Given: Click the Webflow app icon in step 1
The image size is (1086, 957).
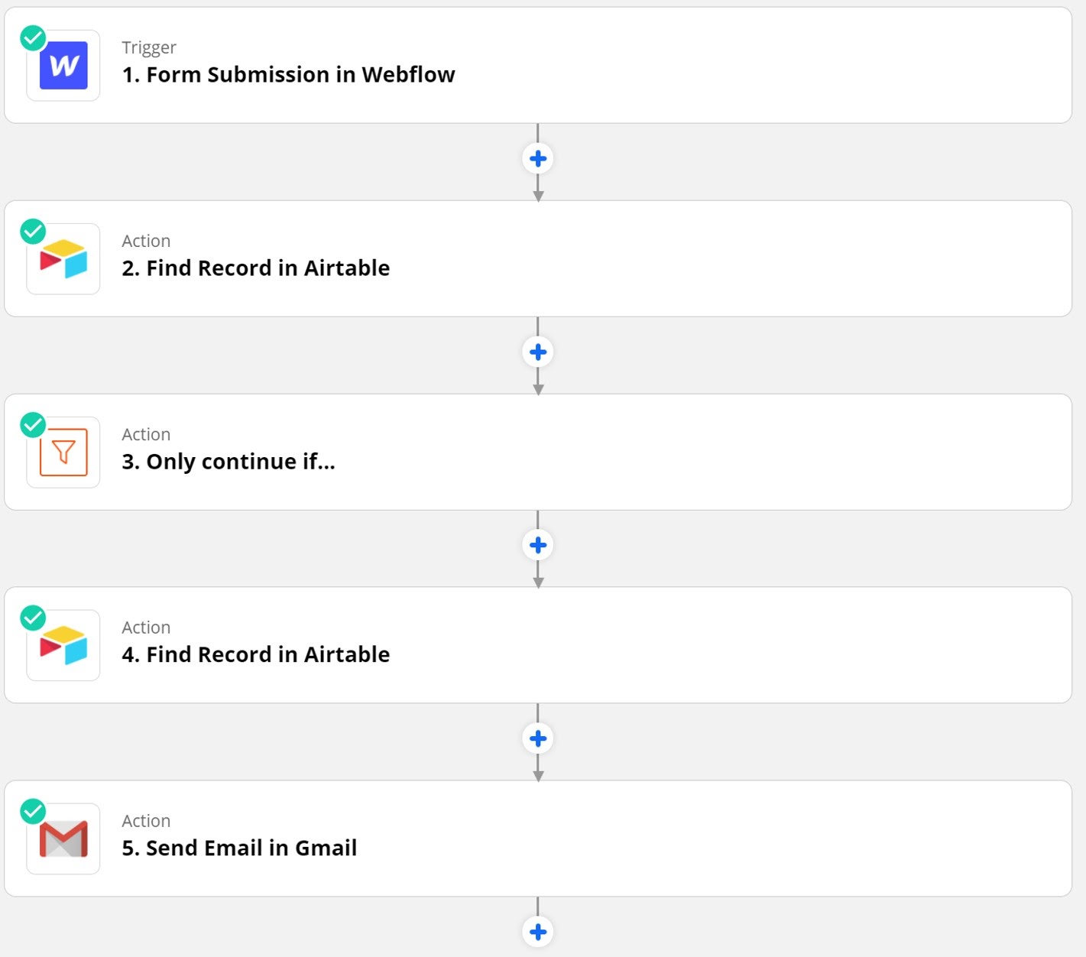Looking at the screenshot, I should point(63,66).
